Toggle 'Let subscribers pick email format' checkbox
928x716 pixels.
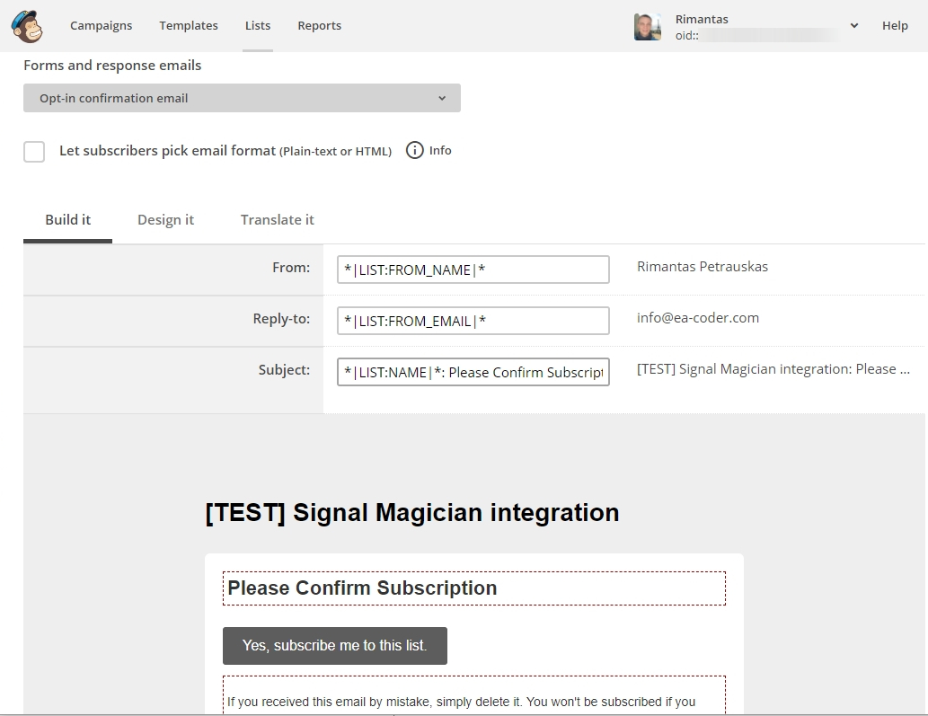[x=34, y=151]
